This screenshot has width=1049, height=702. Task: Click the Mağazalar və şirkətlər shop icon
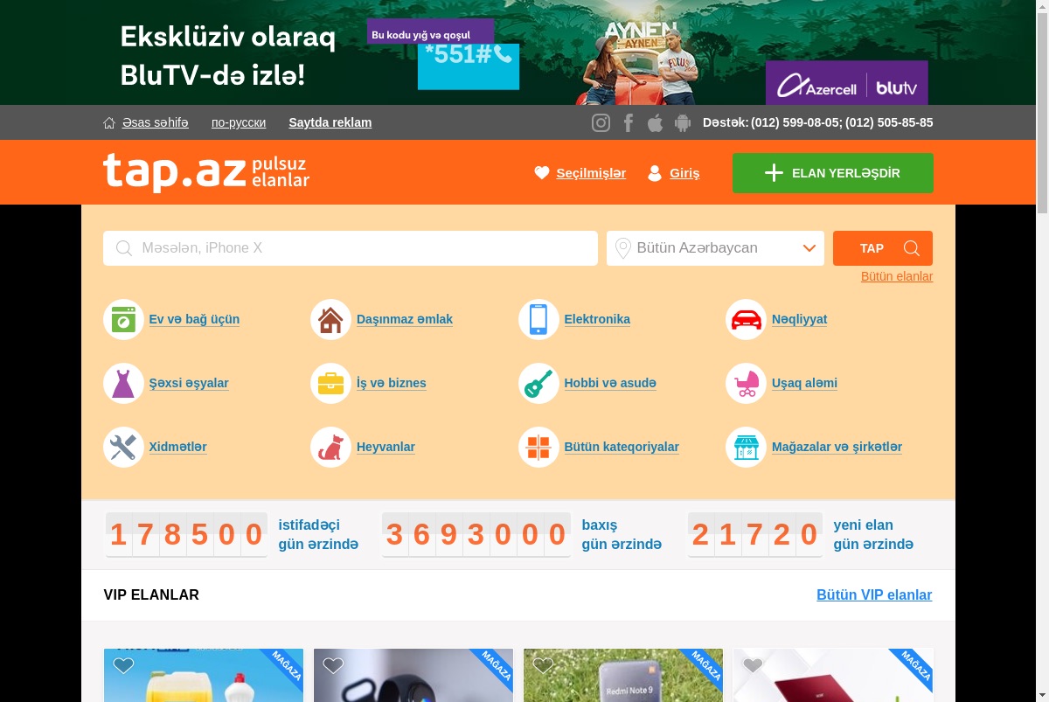click(x=746, y=447)
